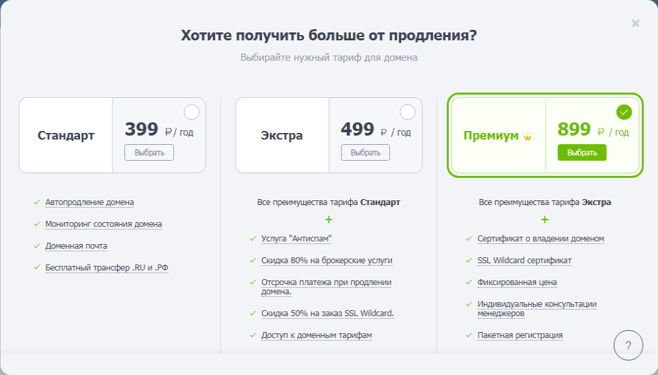Click SSL Wildcard сертификат feature link

tap(524, 261)
